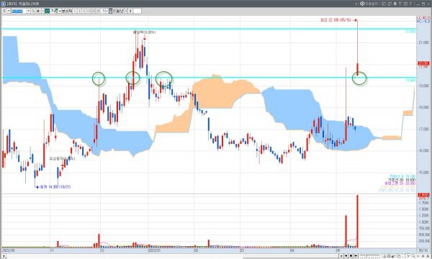This screenshot has height=259, width=432.
Task: Click the window-copy icon in title bar
Action: tap(384, 4)
